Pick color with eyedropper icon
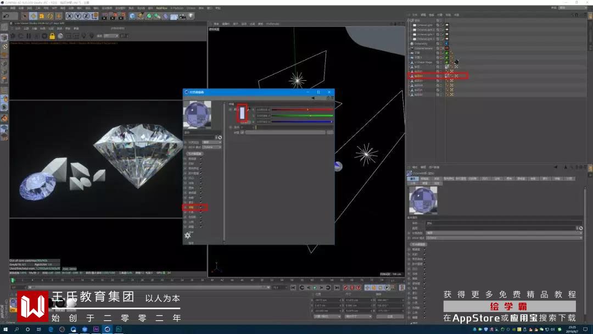Screen dimensions: 593x334 (249, 110)
